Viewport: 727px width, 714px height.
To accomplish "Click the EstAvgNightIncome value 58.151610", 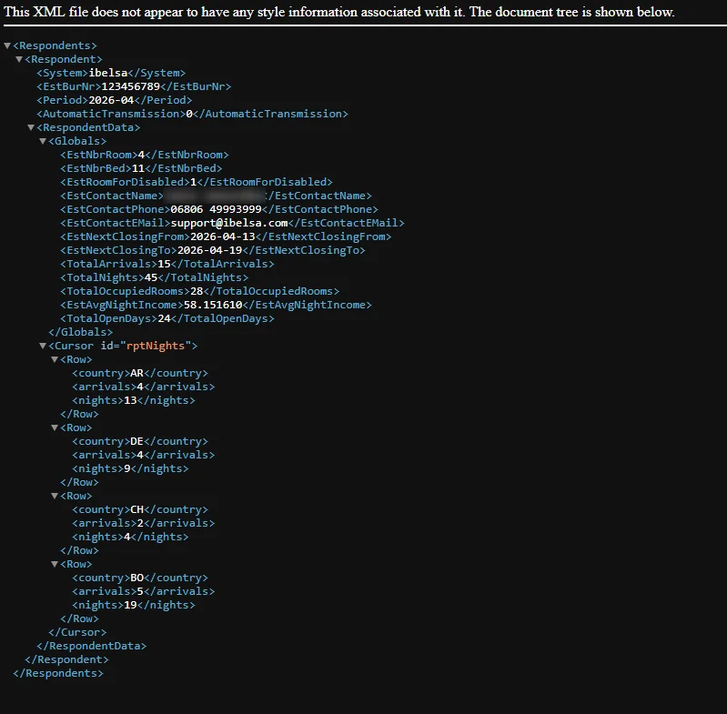I will (x=213, y=305).
